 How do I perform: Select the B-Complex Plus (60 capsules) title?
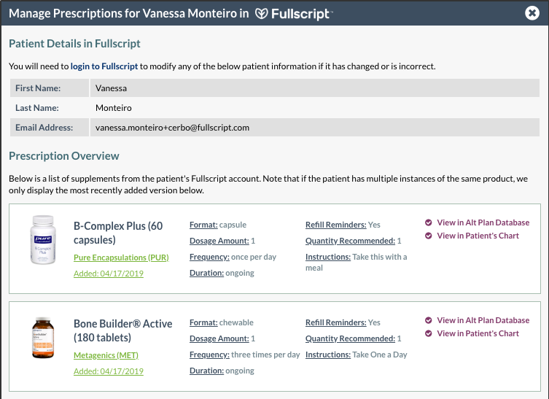coord(118,233)
